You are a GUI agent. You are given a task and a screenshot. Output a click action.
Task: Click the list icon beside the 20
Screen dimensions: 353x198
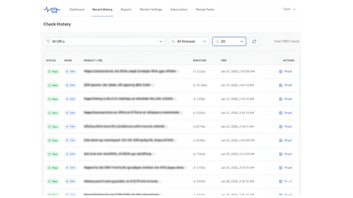pos(217,41)
